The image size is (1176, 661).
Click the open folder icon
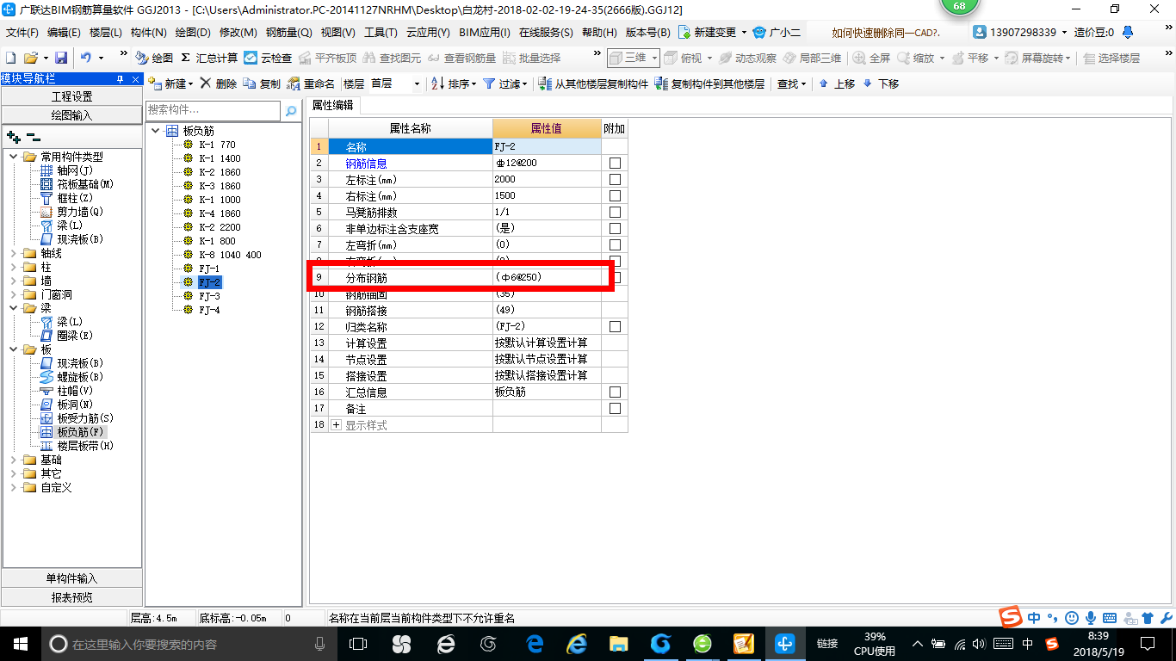[30, 58]
